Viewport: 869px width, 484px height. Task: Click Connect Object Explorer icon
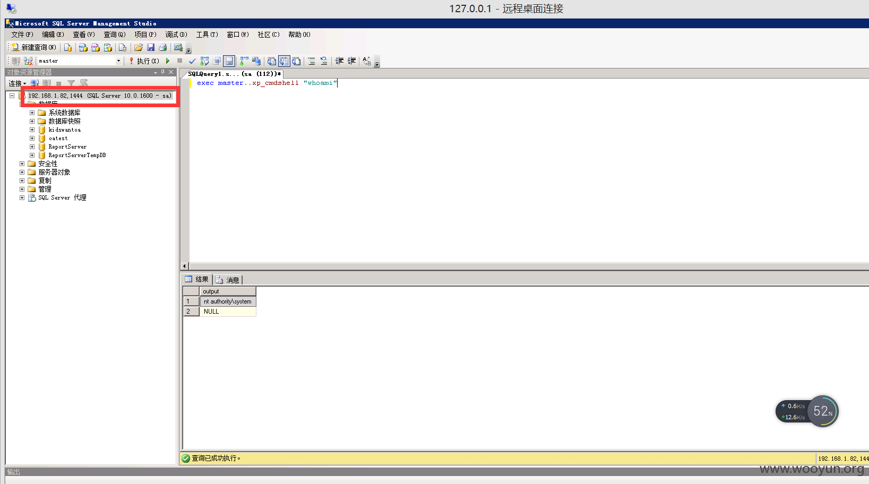pos(35,83)
